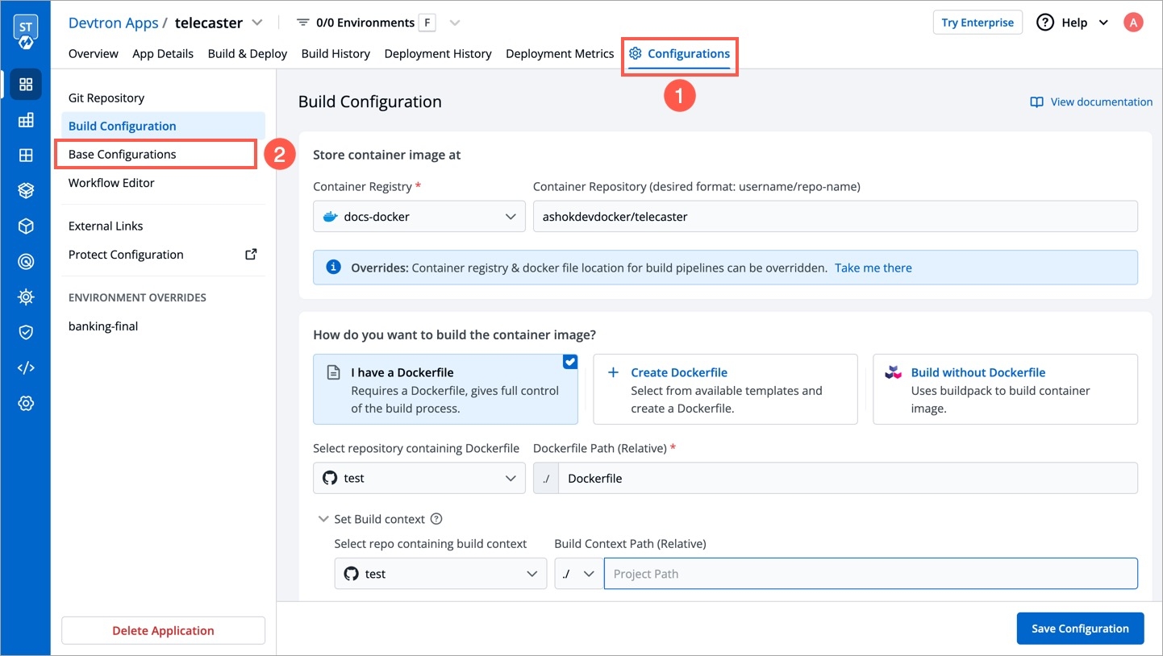Select the 'I have a Dockerfile' option

point(445,389)
